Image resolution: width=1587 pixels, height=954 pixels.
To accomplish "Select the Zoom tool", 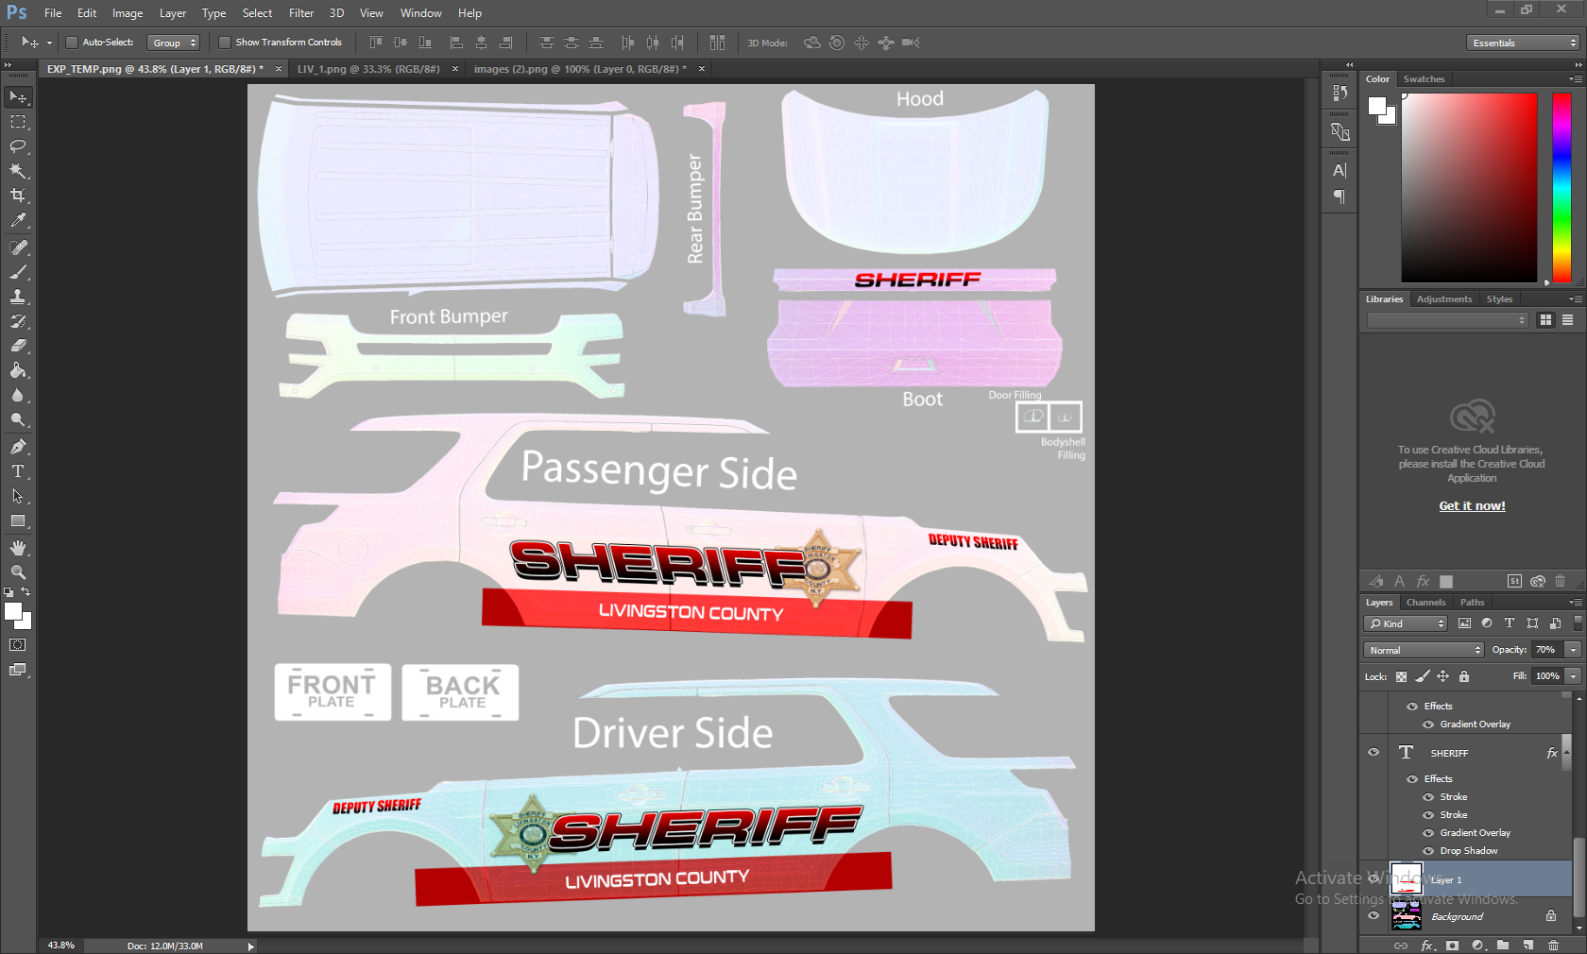I will (x=18, y=572).
